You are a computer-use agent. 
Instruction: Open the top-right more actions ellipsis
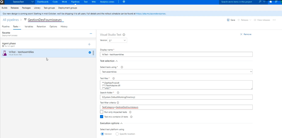coord(274,20)
